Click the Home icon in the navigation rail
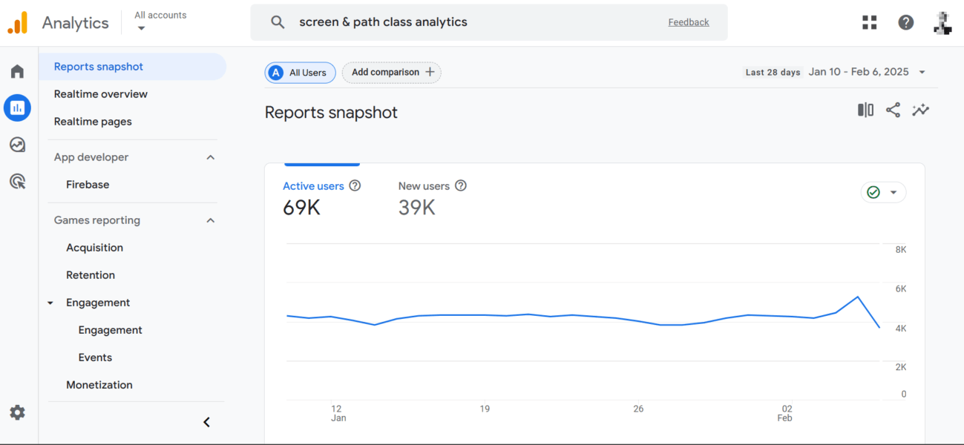Viewport: 964px width, 445px height. (17, 70)
